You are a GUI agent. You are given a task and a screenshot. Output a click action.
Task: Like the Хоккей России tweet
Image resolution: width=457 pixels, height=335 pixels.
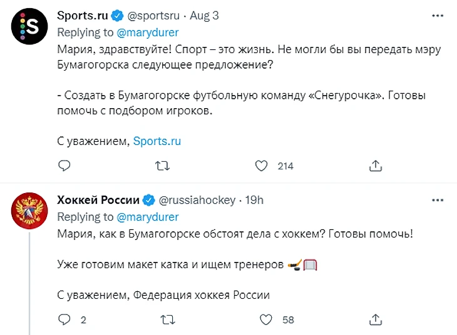[266, 319]
